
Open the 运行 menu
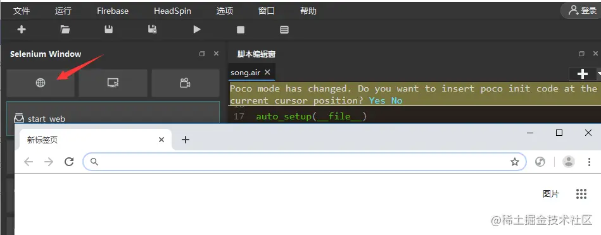point(63,11)
